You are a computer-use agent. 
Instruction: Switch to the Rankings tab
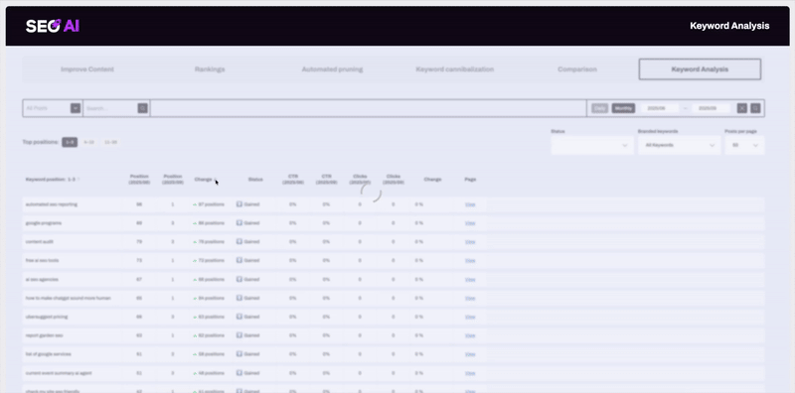[210, 69]
